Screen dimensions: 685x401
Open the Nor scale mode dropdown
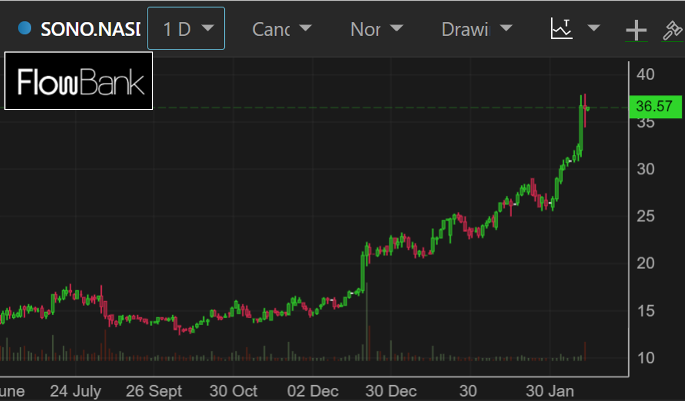(376, 28)
